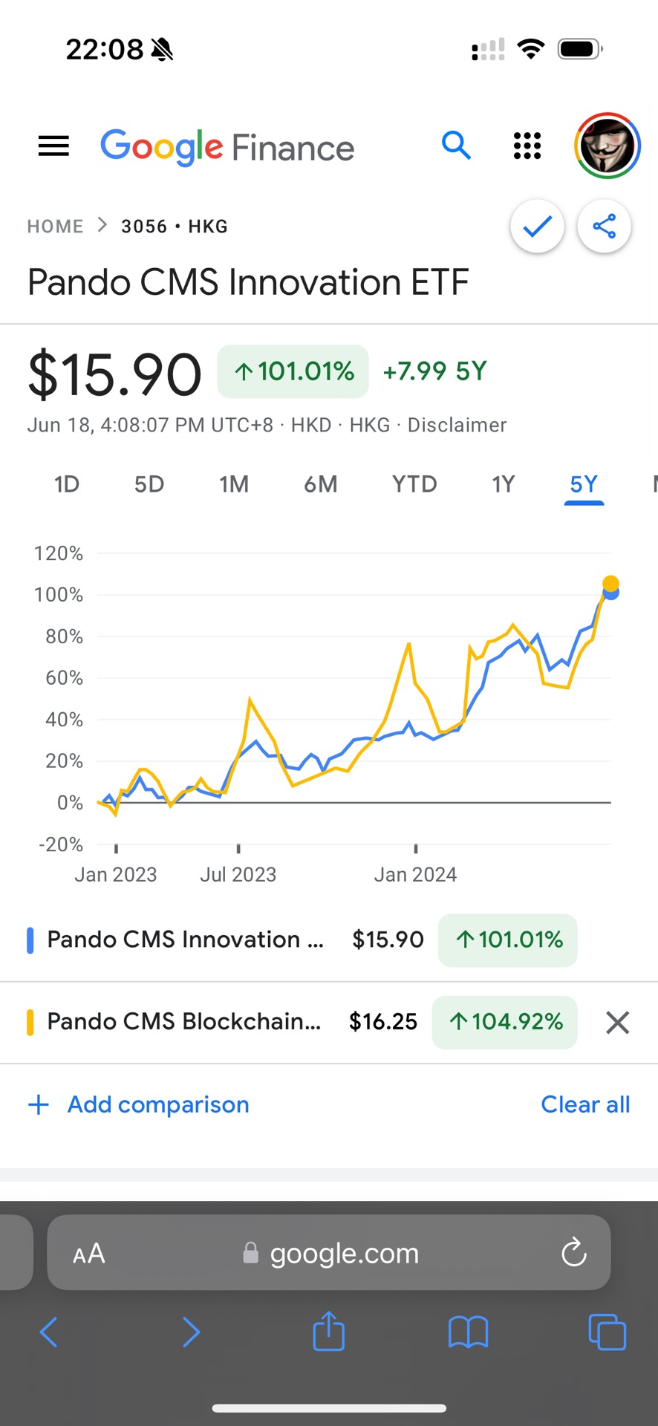Go to HOME breadcrumb

tap(55, 227)
